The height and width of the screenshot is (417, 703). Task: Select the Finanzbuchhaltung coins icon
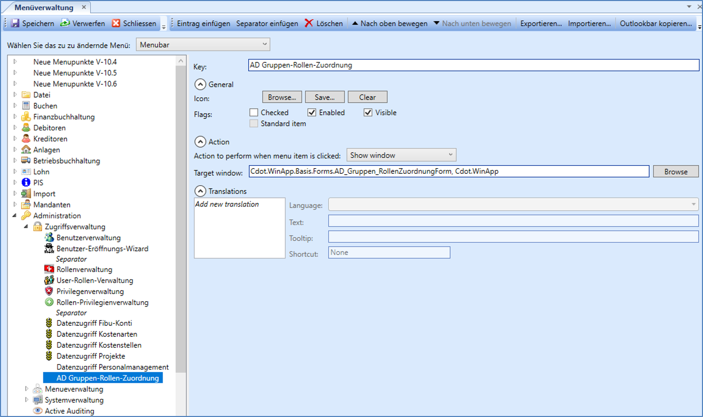tap(26, 117)
